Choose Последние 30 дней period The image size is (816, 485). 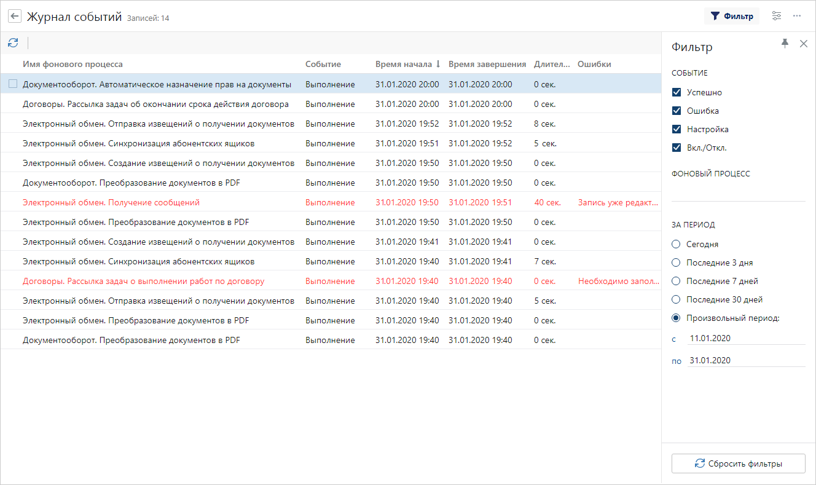(677, 300)
